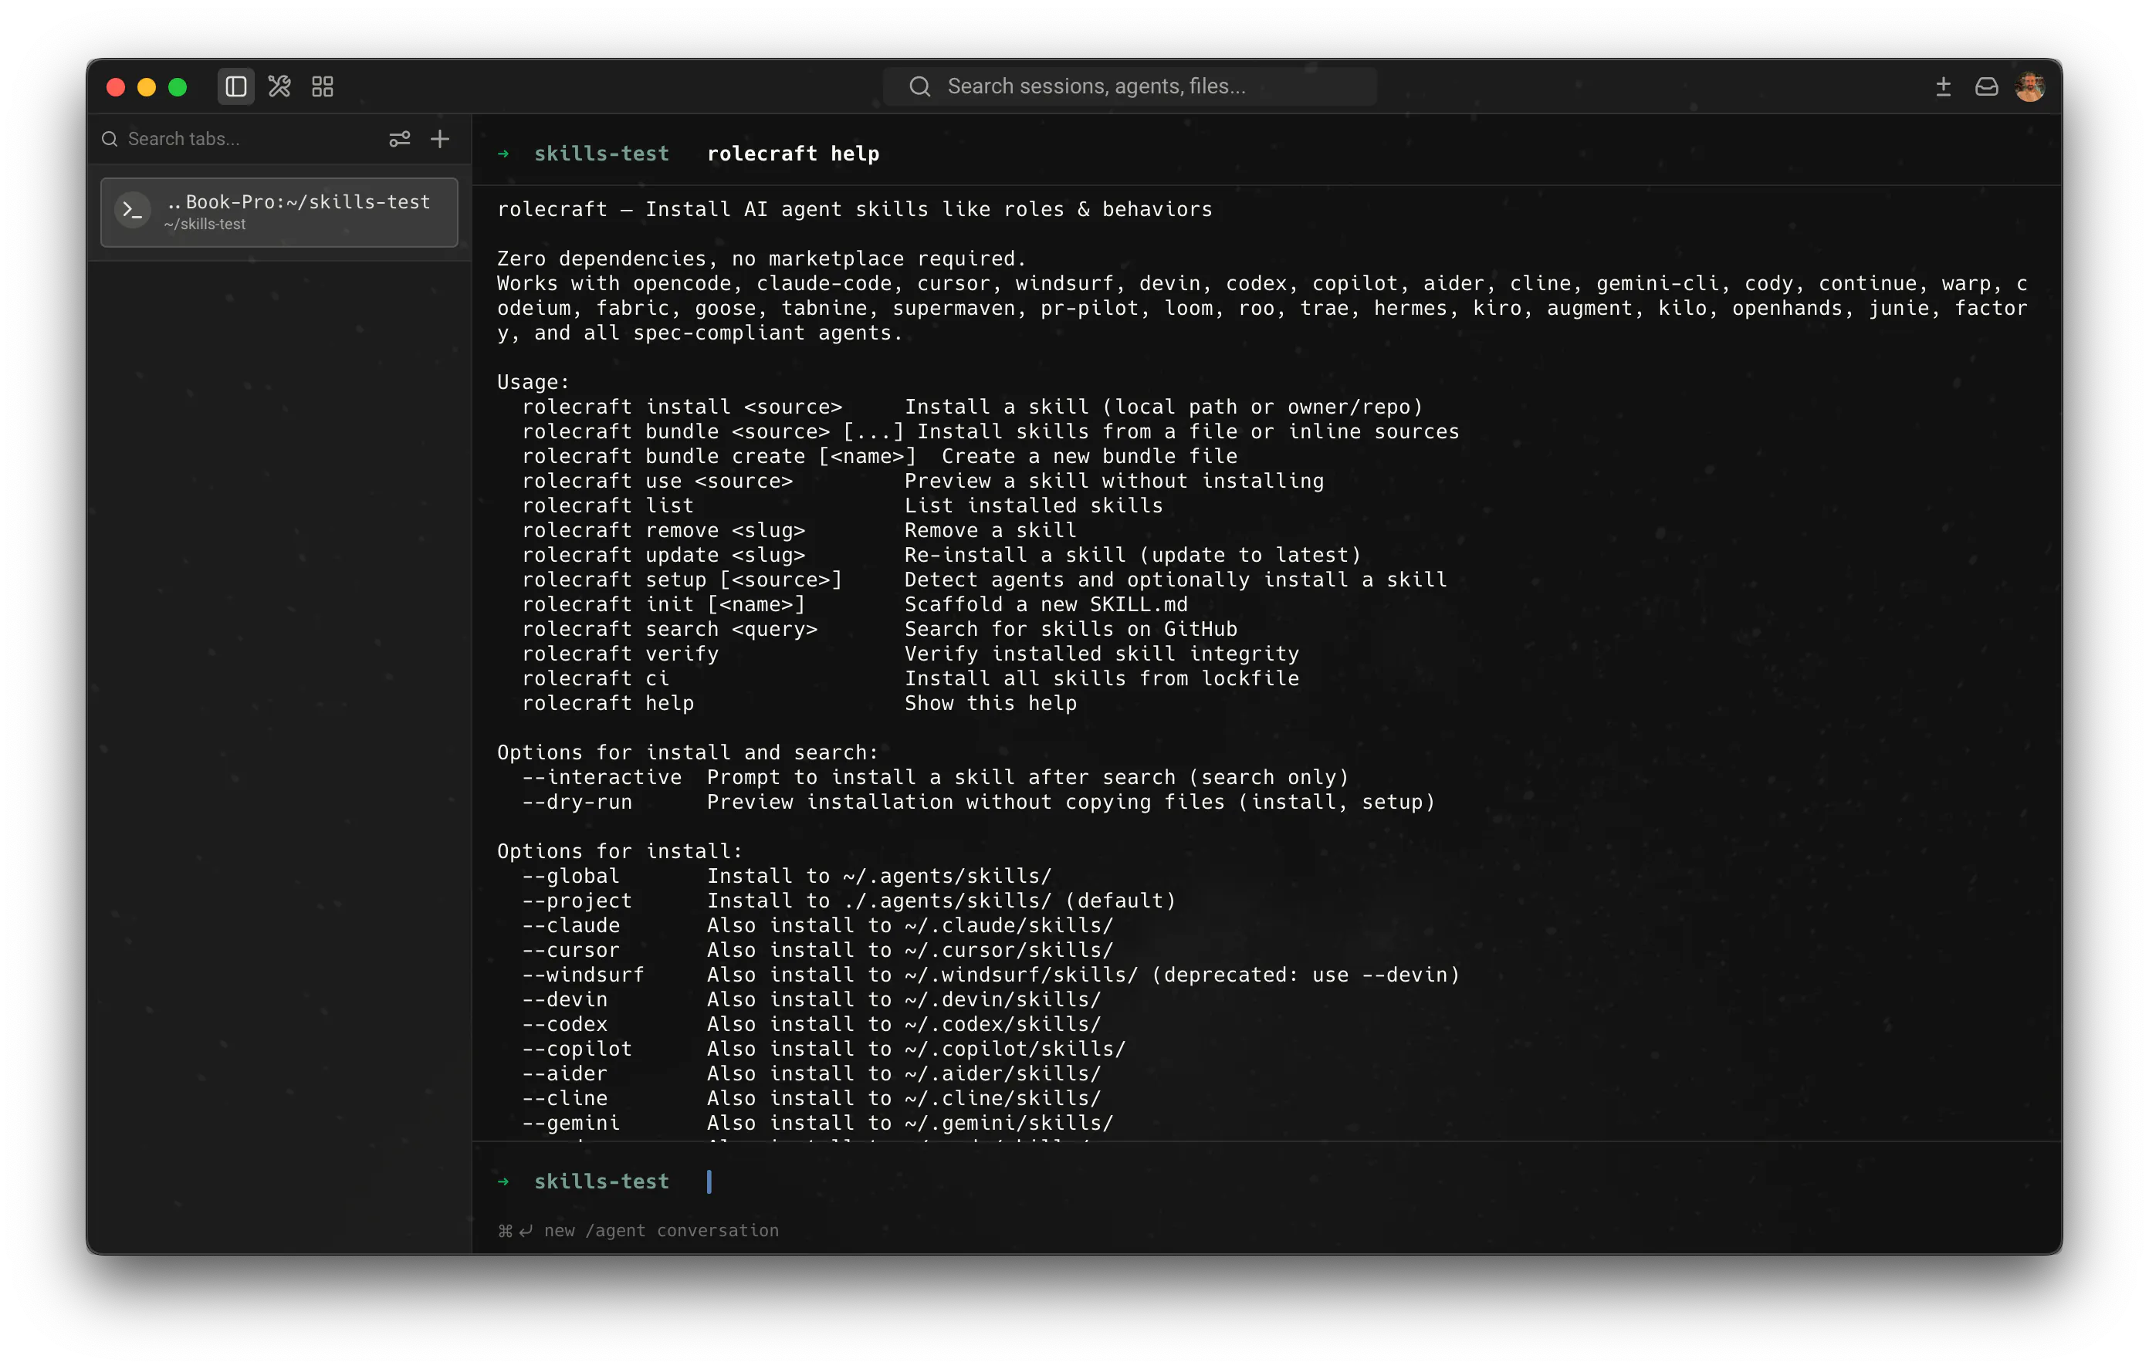Image resolution: width=2149 pixels, height=1369 pixels.
Task: Focus the Search tabs field
Action: [241, 139]
